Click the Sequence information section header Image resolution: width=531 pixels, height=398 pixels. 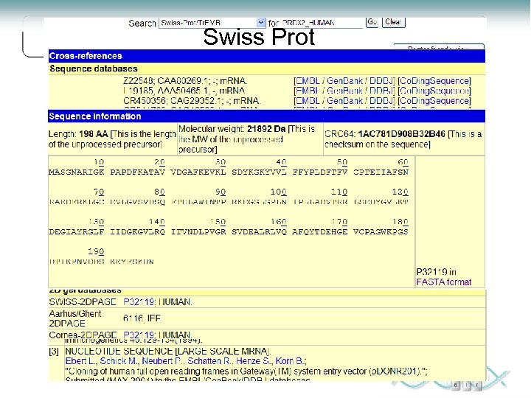click(x=266, y=116)
